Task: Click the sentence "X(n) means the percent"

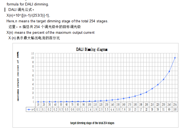Action: (50, 32)
